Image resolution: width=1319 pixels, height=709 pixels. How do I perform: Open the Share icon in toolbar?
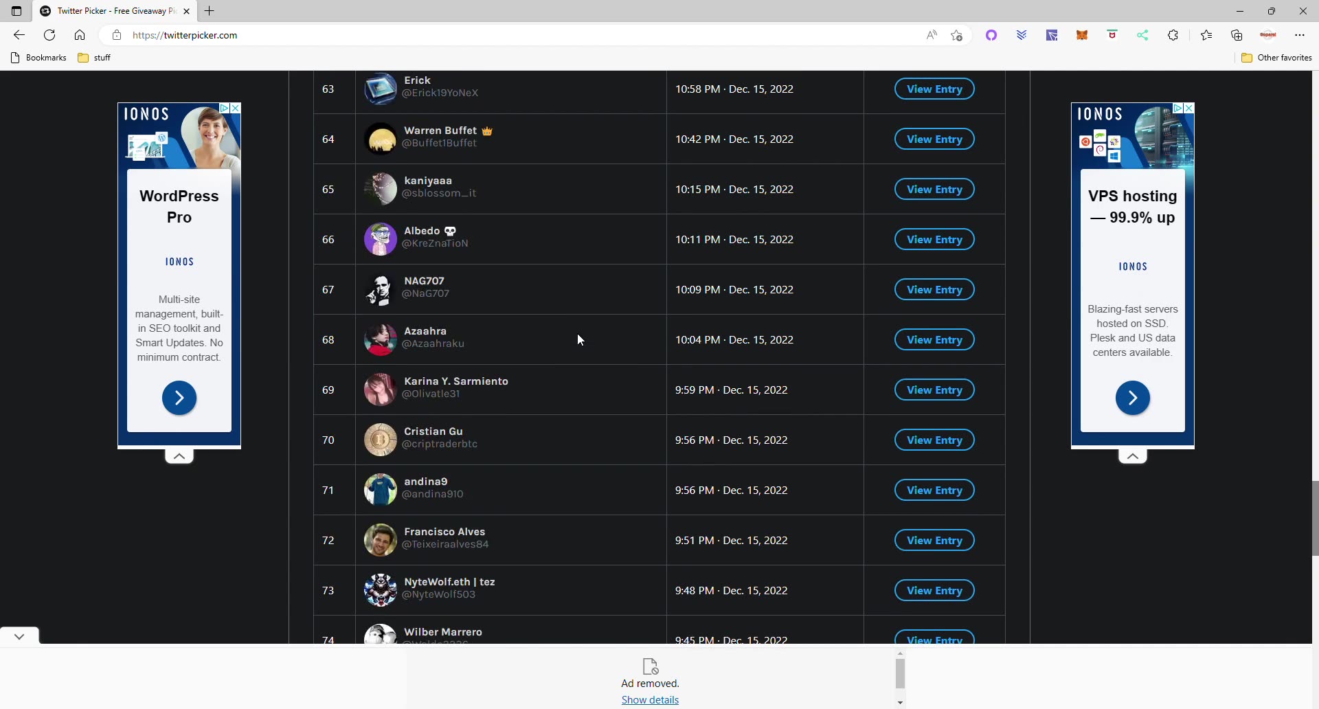(1143, 35)
